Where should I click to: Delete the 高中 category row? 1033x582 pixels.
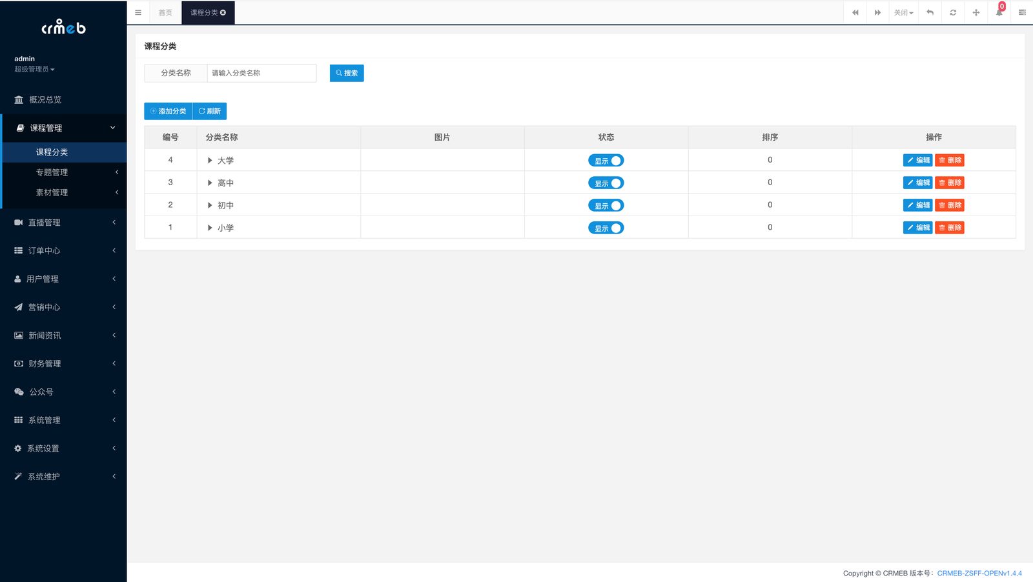click(x=950, y=183)
